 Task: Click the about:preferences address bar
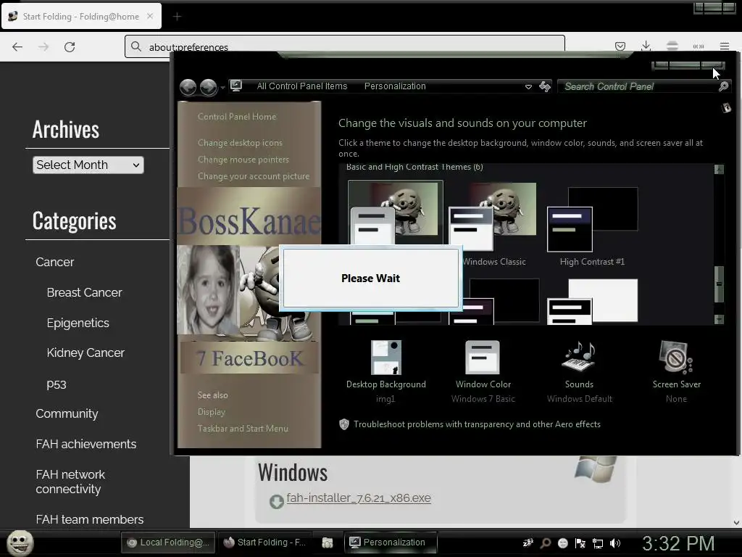click(344, 46)
